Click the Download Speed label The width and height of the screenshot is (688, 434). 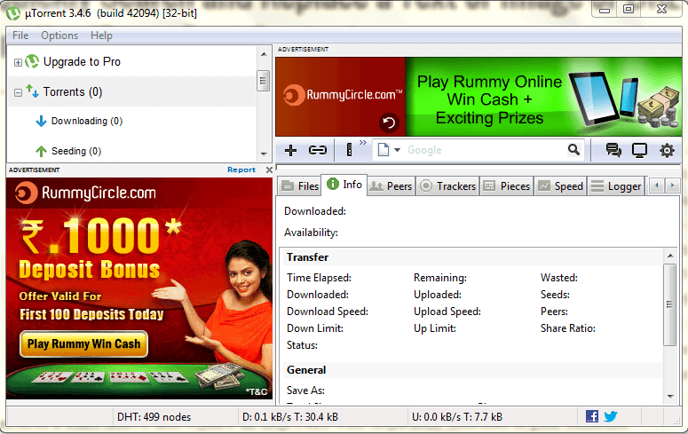coord(328,312)
